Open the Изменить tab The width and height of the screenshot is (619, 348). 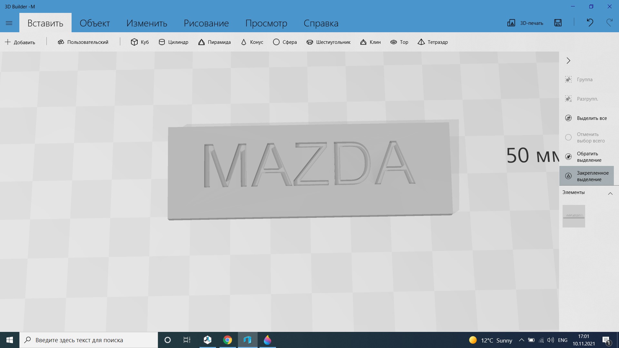(x=147, y=23)
